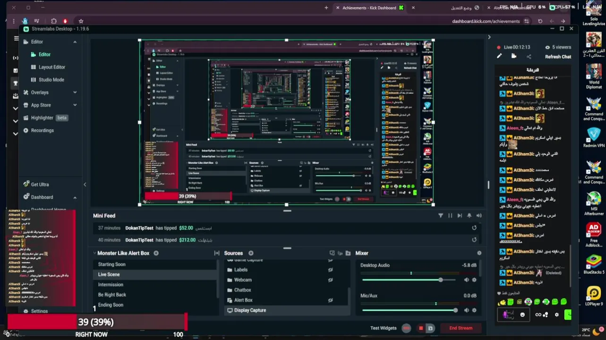Add a new source with the plus icon
This screenshot has width=606, height=340.
pyautogui.click(x=251, y=253)
